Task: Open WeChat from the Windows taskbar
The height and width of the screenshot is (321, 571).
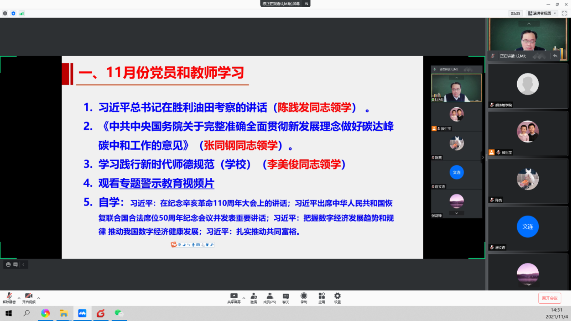Action: pyautogui.click(x=119, y=313)
